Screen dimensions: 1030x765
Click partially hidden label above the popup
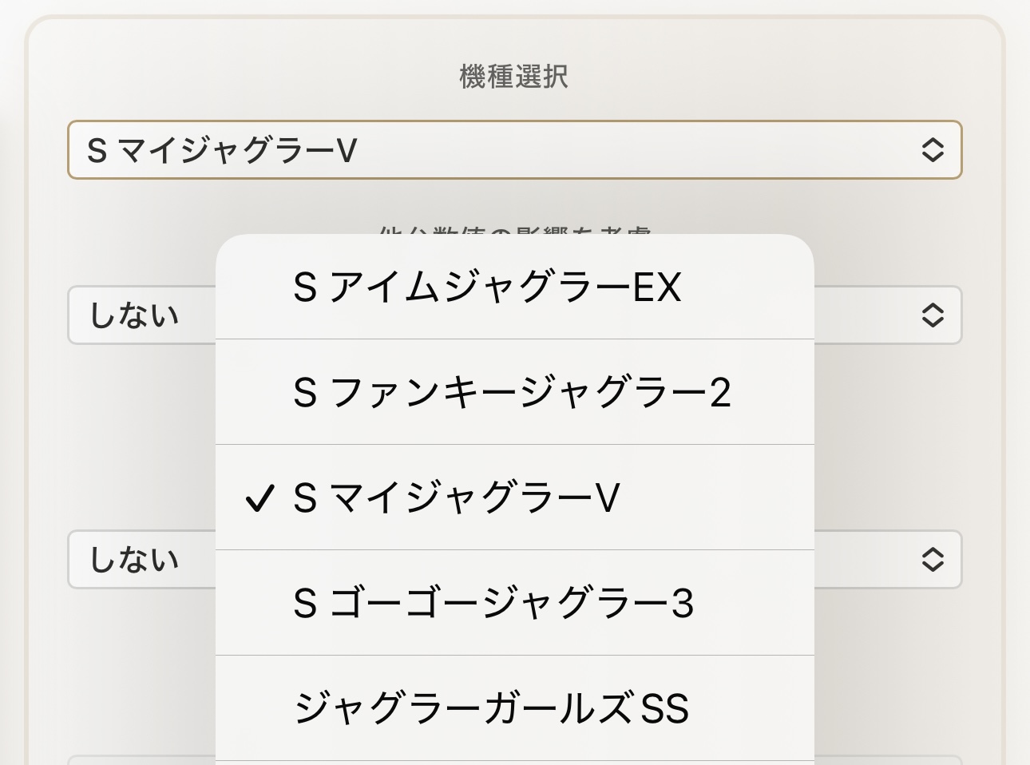tap(514, 231)
